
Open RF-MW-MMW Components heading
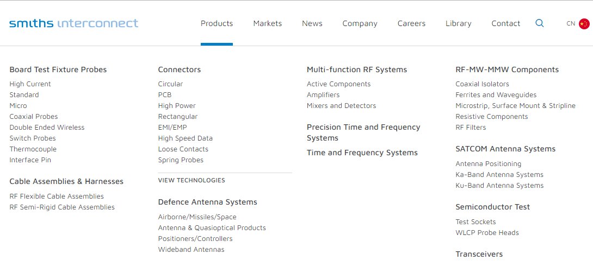507,69
